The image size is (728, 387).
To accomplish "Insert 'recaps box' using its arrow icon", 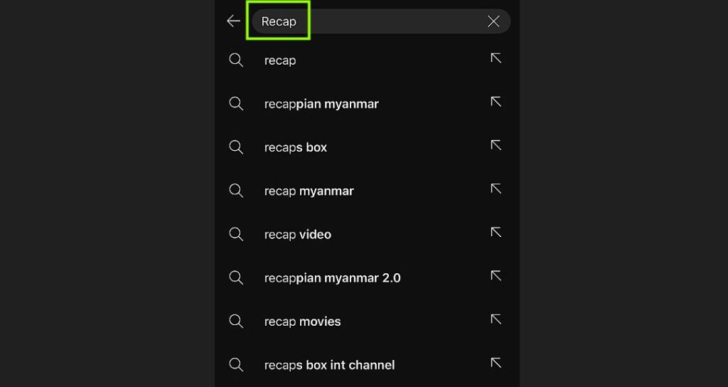I will pyautogui.click(x=496, y=145).
